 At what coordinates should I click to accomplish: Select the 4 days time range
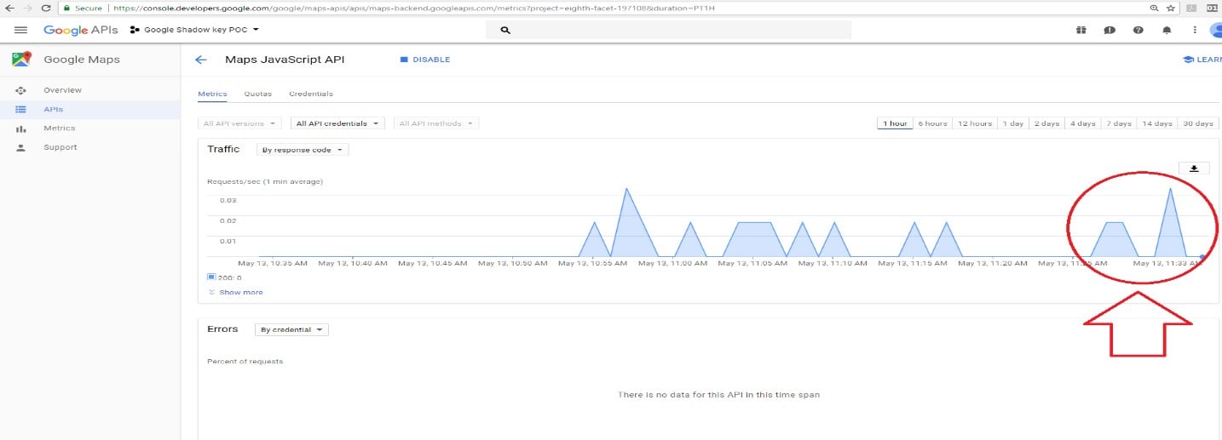pos(1083,123)
